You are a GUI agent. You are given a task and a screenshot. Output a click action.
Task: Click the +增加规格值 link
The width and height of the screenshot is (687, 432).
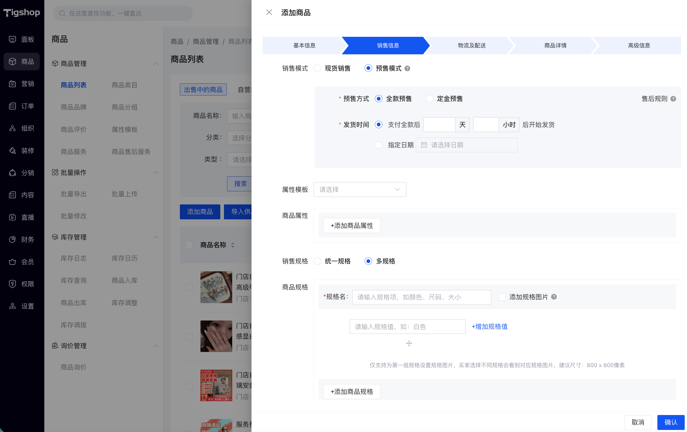490,326
